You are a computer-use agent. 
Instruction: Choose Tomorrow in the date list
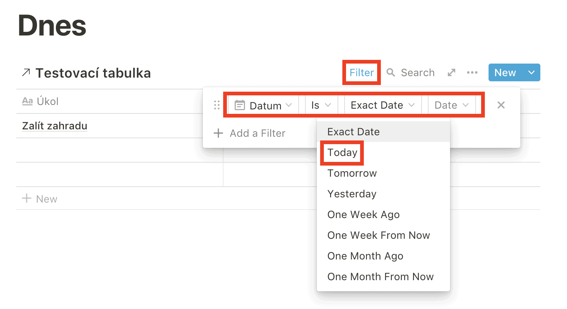coord(352,173)
